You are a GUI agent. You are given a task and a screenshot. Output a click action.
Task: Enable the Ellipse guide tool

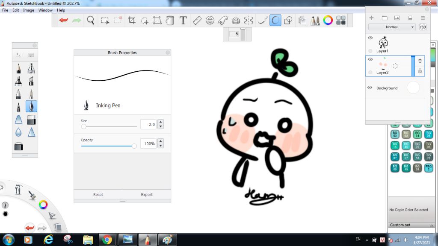(210, 20)
